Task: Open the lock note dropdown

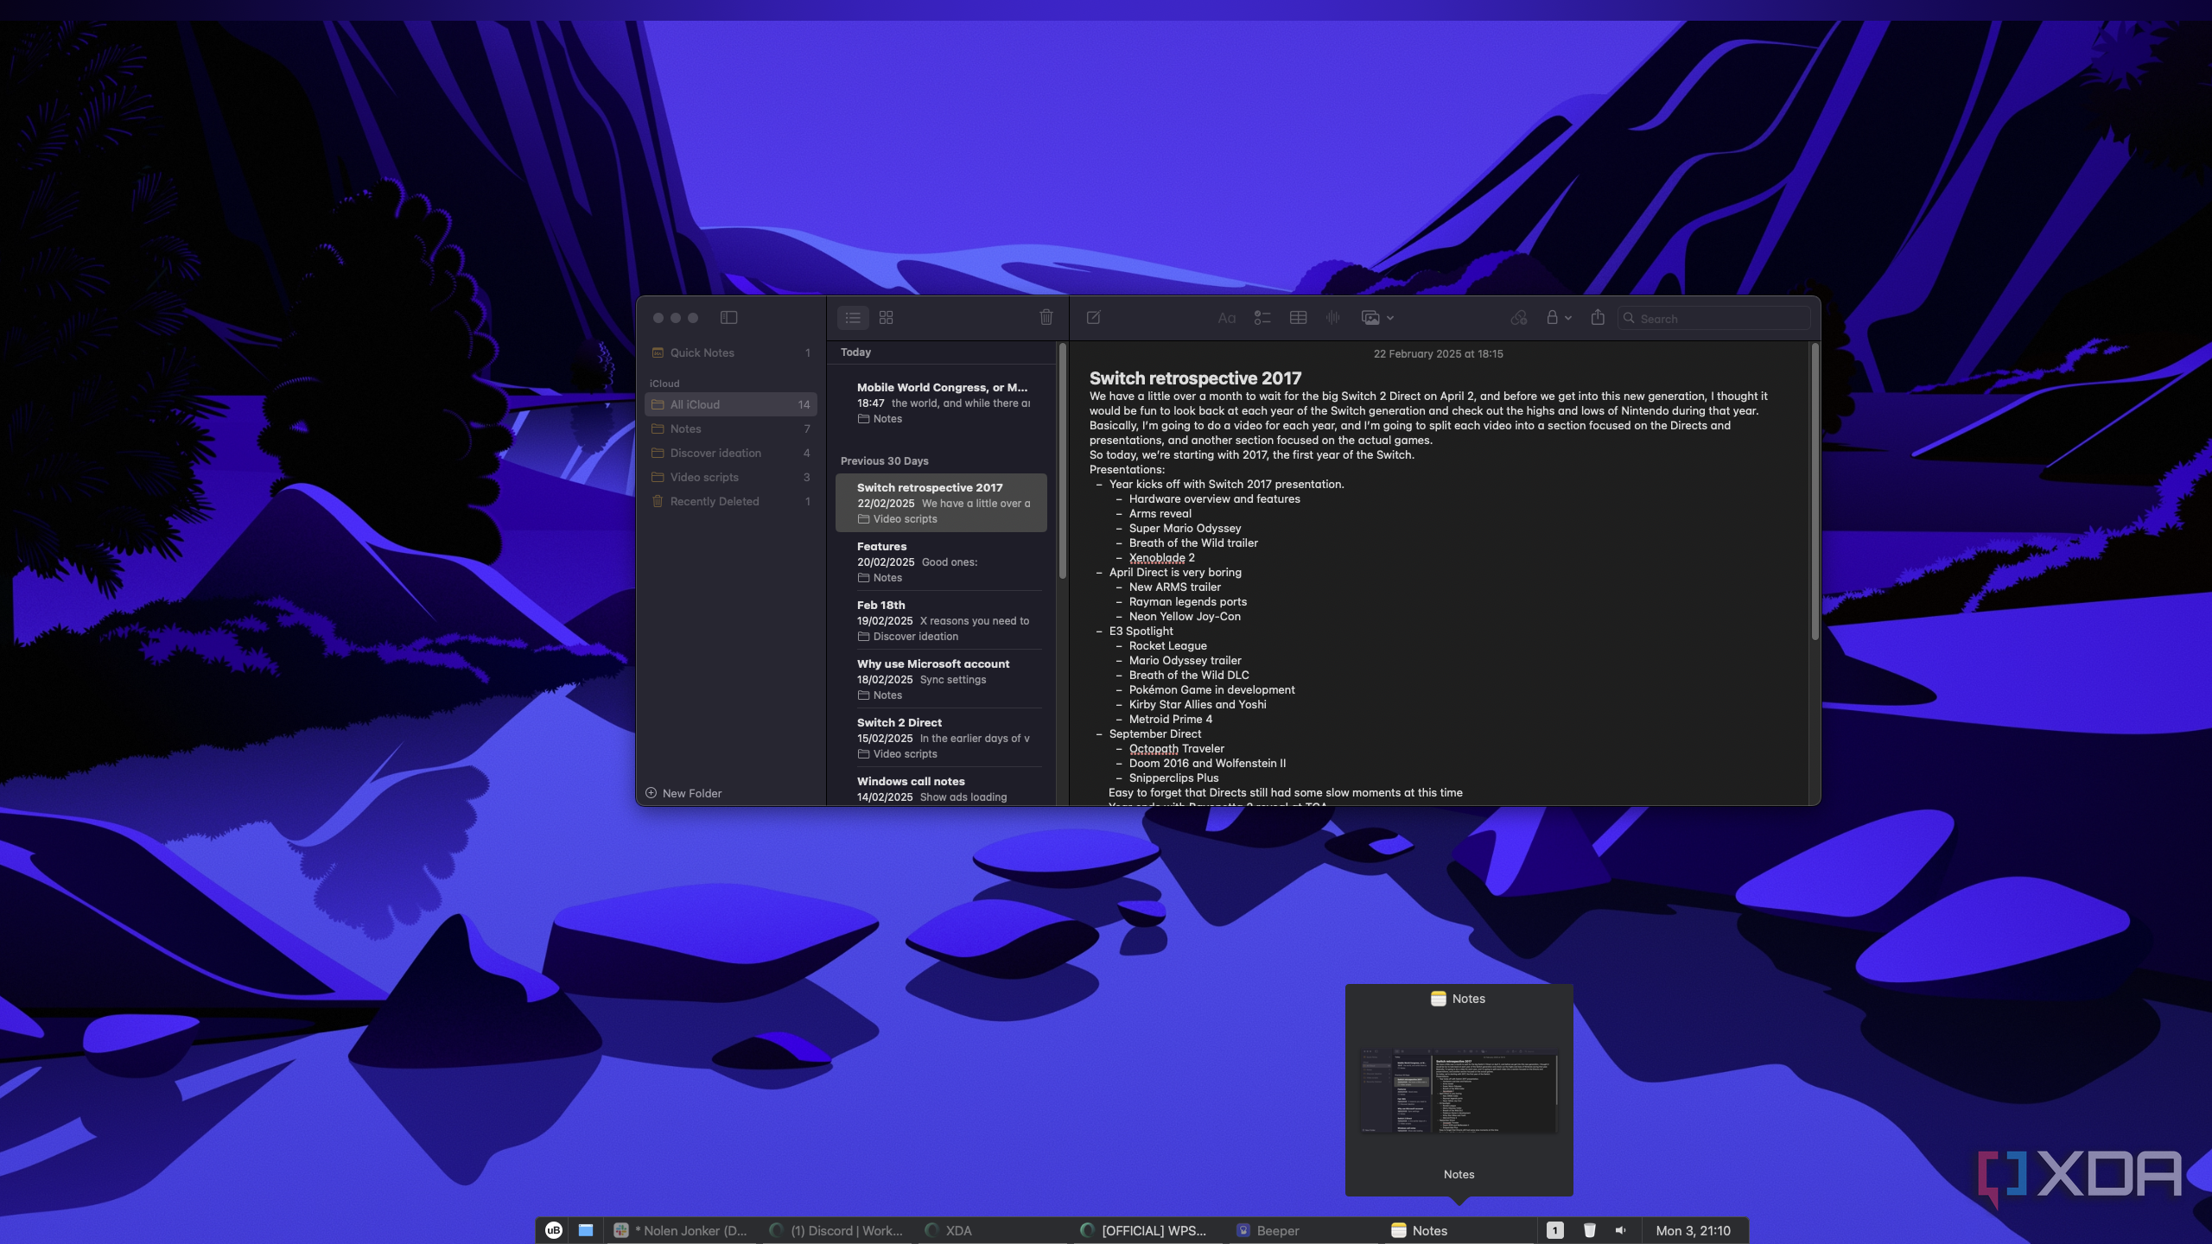Action: coord(1558,318)
